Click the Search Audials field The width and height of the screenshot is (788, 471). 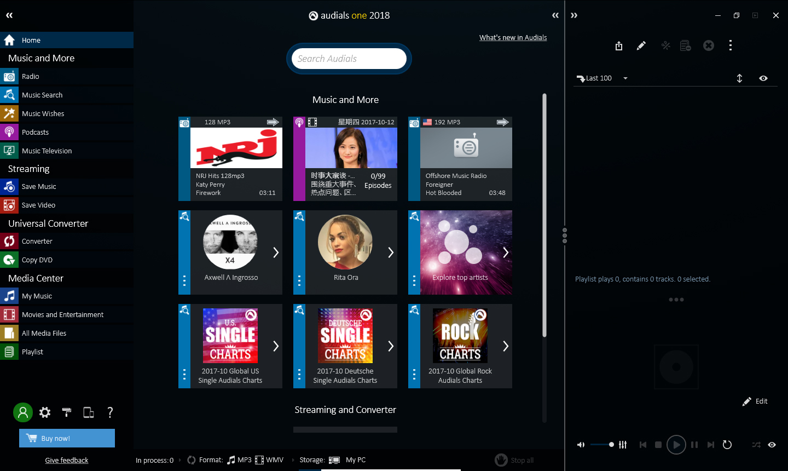tap(349, 59)
